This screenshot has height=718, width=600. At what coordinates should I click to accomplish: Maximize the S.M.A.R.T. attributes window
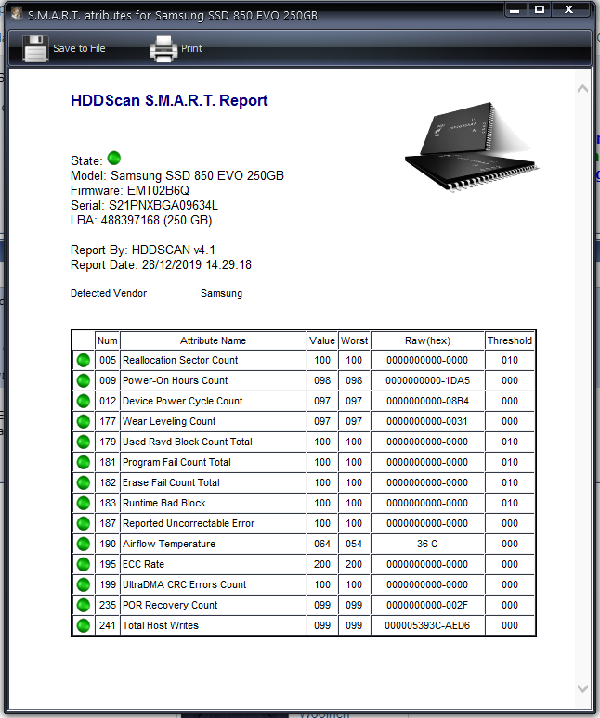540,9
